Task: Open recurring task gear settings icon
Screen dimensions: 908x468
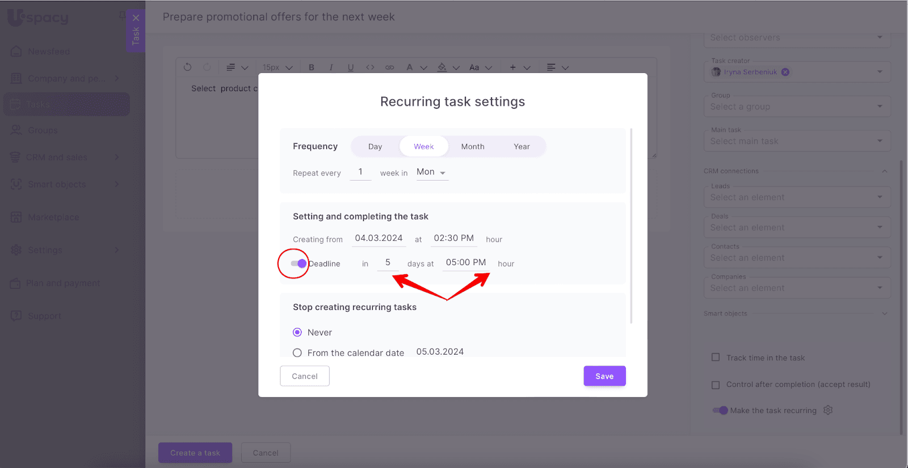Action: tap(828, 410)
